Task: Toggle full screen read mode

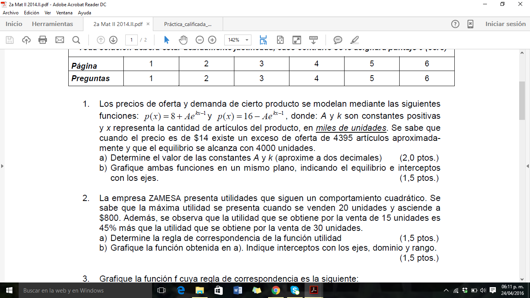Action: (297, 40)
